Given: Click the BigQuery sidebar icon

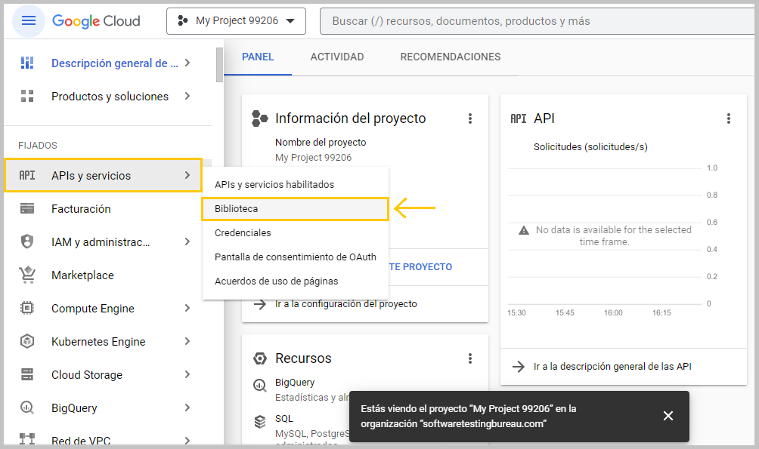Looking at the screenshot, I should coord(27,407).
